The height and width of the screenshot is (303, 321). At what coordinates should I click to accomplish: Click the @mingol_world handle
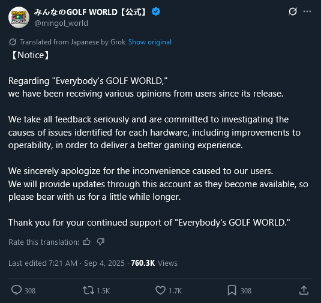coord(61,23)
